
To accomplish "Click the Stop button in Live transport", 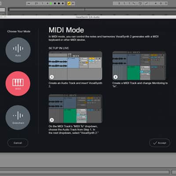I will pos(55,3).
